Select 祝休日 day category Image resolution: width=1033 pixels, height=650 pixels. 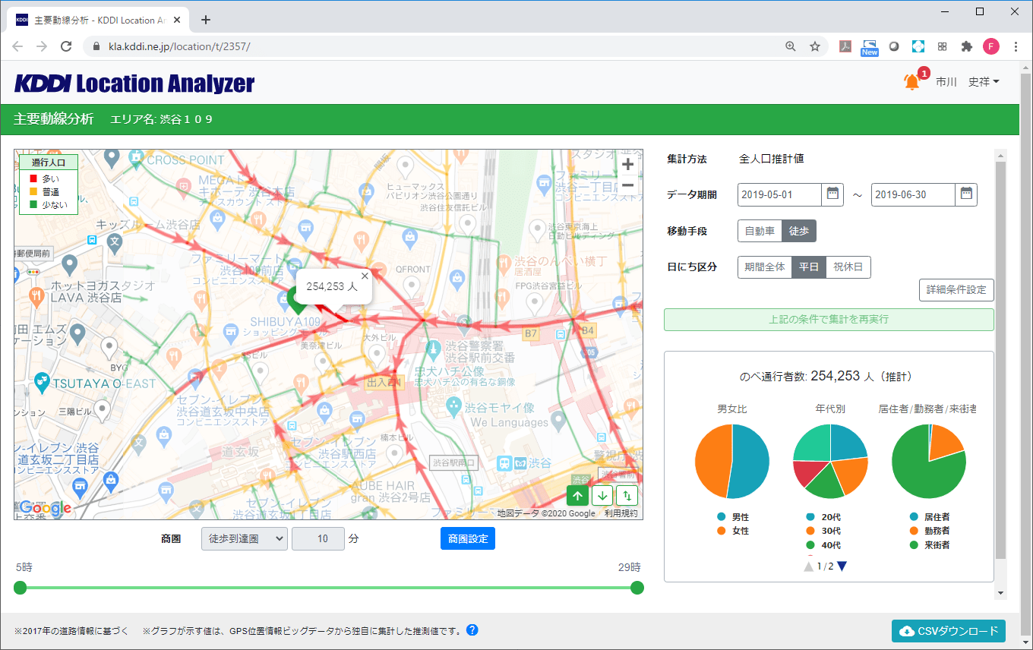click(x=848, y=267)
